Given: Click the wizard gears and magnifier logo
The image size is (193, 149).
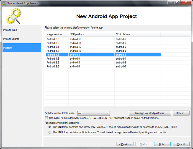Looking at the screenshot, I should [13, 16].
